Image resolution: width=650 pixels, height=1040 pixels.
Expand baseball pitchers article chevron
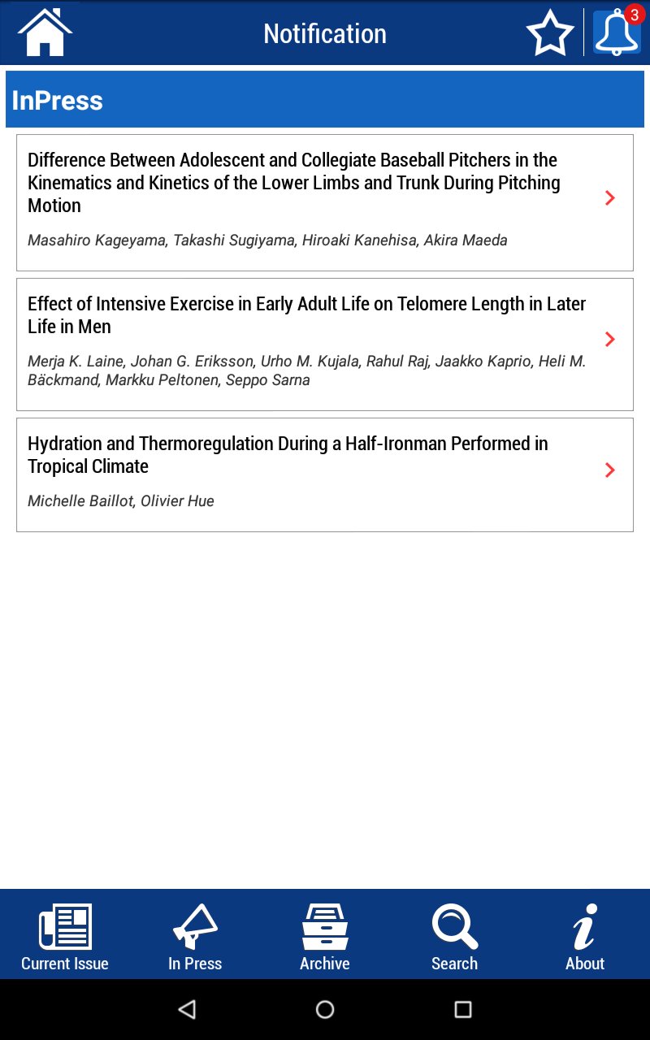point(610,198)
